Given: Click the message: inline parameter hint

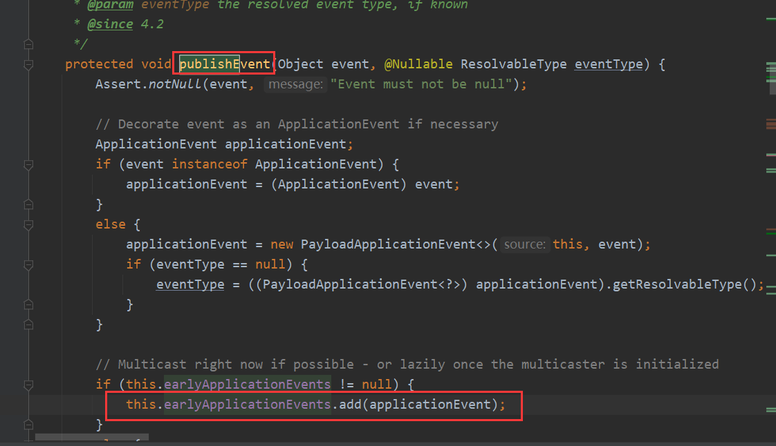Looking at the screenshot, I should [295, 84].
